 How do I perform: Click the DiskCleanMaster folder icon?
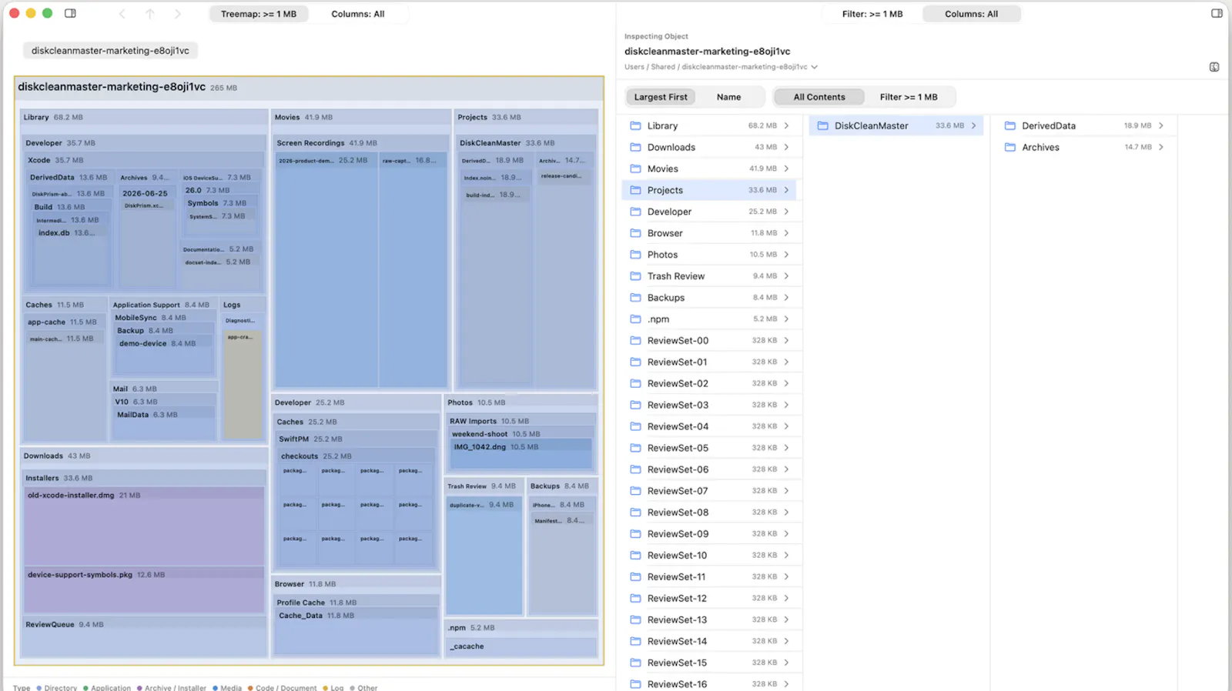[822, 125]
